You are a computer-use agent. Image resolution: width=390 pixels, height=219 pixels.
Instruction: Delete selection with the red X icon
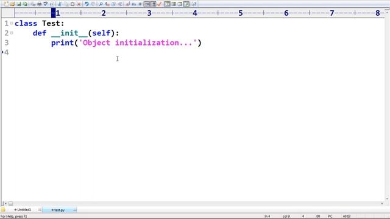click(x=79, y=4)
